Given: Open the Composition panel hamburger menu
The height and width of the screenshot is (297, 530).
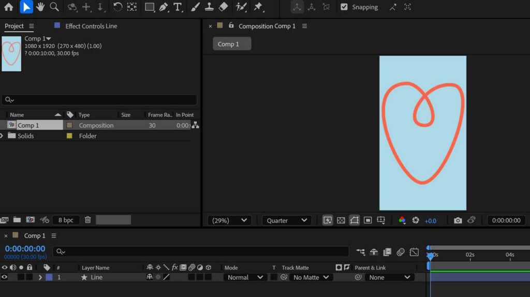Looking at the screenshot, I should pos(304,26).
